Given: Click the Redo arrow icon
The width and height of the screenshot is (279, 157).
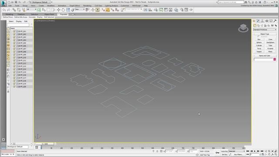Looking at the screenshot, I should (8, 10).
